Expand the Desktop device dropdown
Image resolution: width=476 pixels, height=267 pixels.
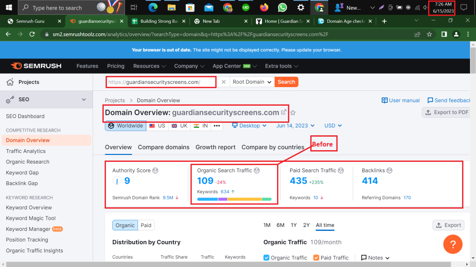click(250, 126)
